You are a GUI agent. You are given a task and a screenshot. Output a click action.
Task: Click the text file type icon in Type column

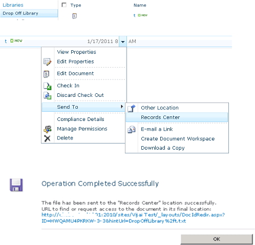[x=74, y=16]
